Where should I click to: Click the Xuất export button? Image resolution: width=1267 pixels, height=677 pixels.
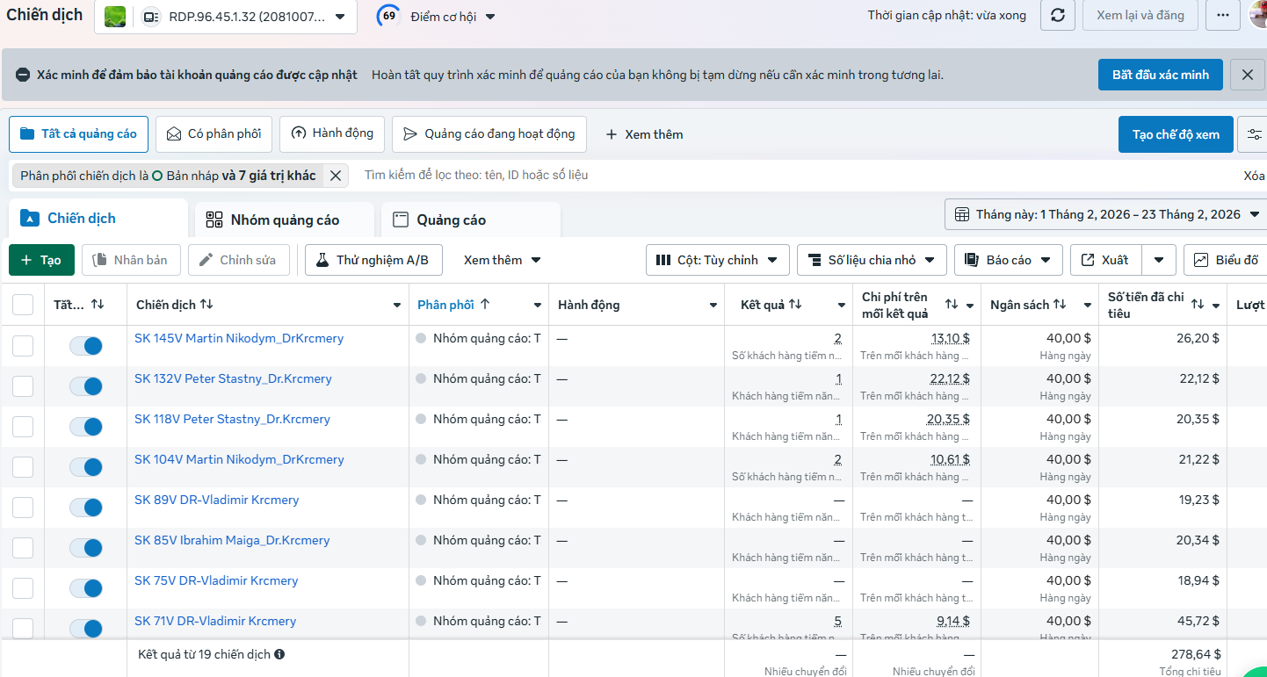click(x=1105, y=260)
